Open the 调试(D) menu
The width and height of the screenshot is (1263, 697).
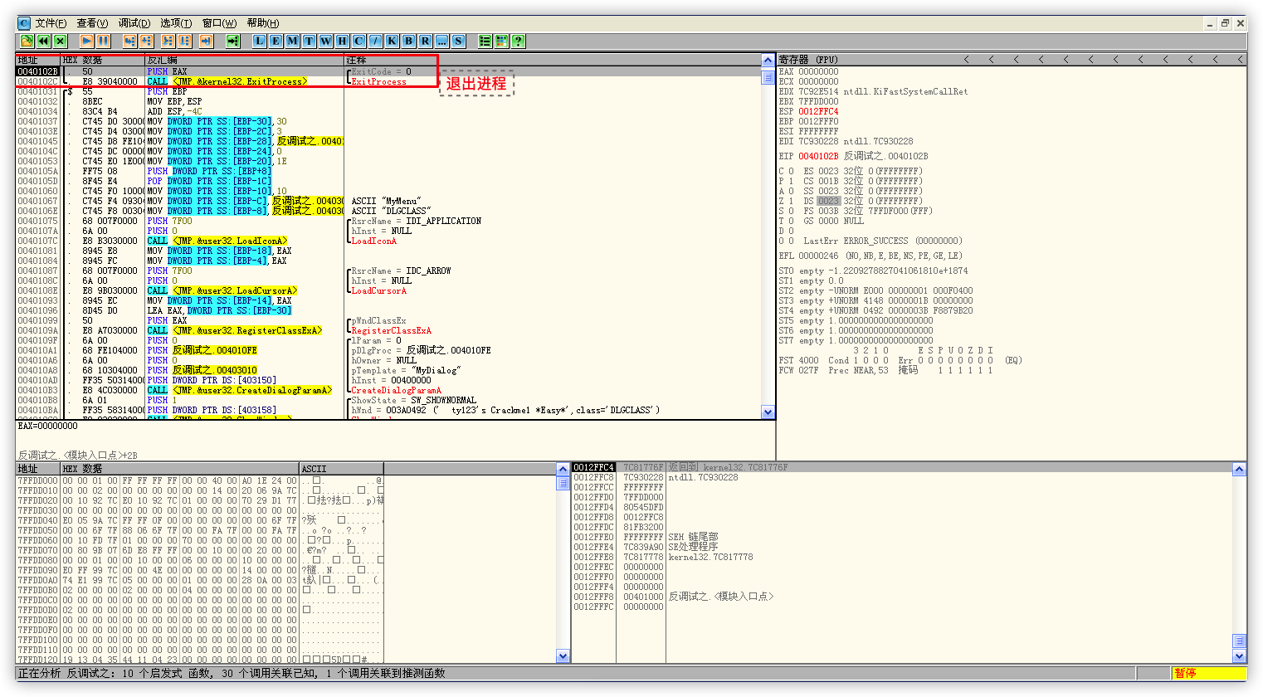pos(134,23)
